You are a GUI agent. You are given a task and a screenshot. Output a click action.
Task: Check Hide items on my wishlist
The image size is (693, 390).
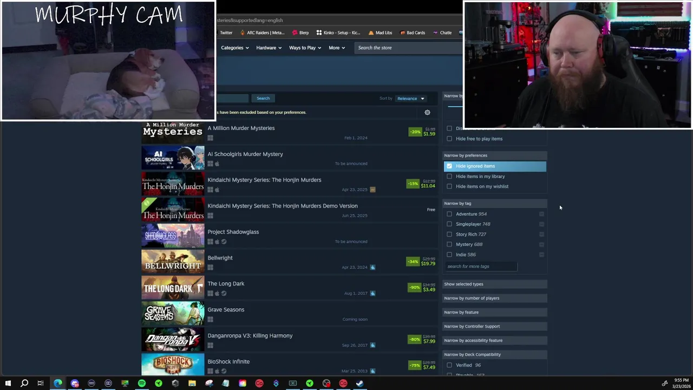[x=449, y=186]
